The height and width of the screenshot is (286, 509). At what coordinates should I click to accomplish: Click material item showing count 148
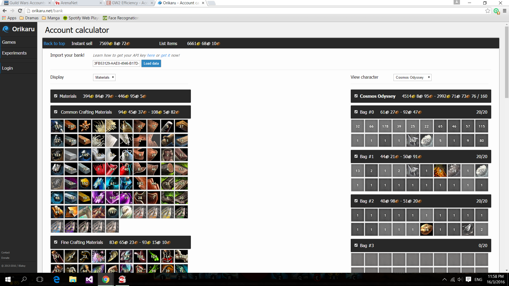(71, 198)
